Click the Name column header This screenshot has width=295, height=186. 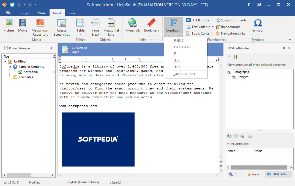(240, 151)
